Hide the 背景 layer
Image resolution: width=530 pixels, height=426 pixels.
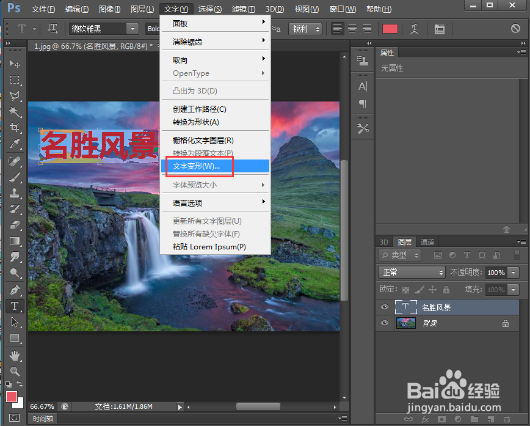click(384, 323)
